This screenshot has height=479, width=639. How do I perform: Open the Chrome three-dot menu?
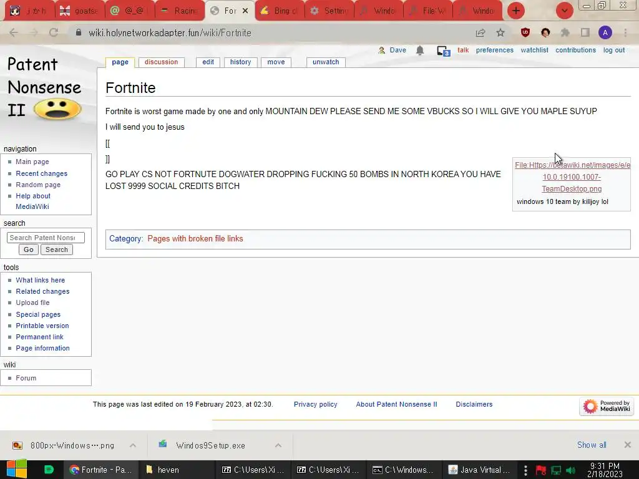coord(625,32)
